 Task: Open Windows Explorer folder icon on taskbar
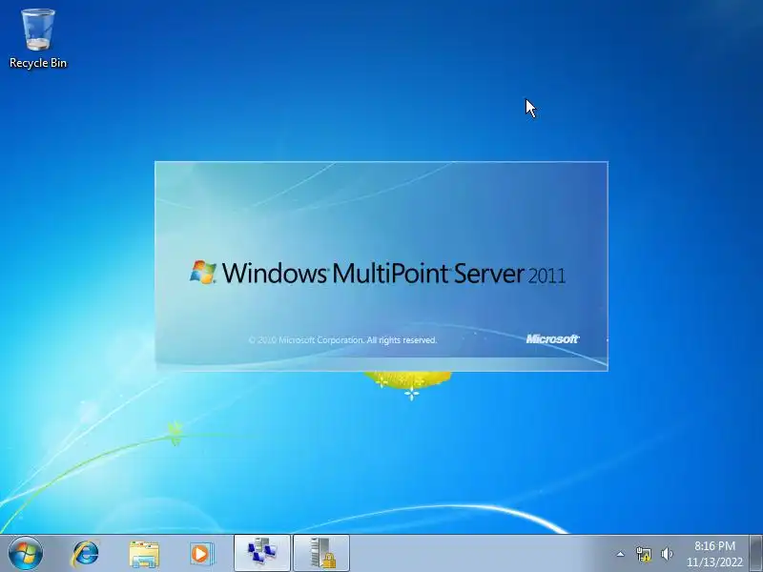click(144, 554)
